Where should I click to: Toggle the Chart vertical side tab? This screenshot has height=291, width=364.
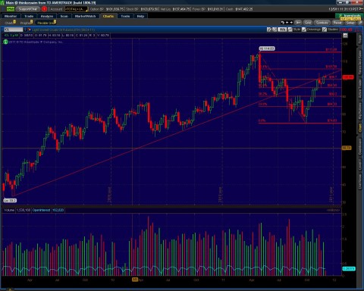[x=359, y=127]
